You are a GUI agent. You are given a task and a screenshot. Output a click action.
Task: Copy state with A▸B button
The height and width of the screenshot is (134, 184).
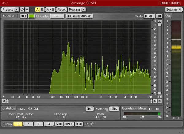pos(50,9)
